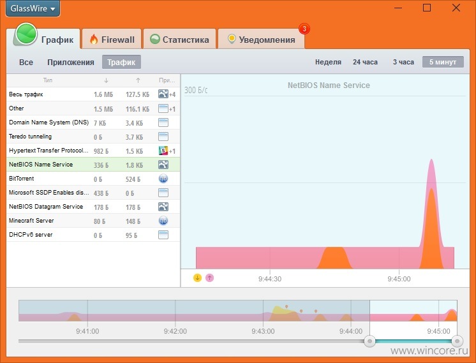The width and height of the screenshot is (476, 363).
Task: Set time range to 3 часа
Action: tap(403, 62)
